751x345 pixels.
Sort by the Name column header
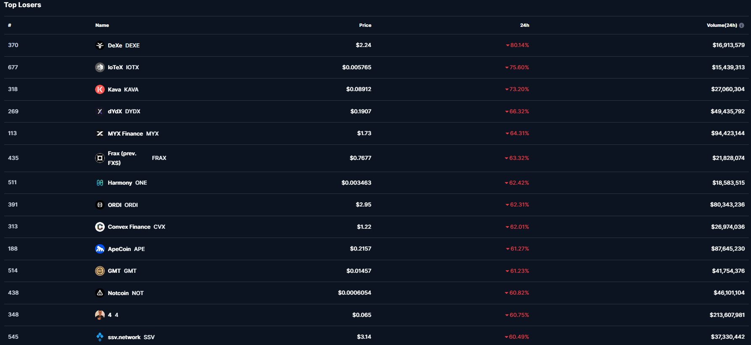(x=102, y=25)
